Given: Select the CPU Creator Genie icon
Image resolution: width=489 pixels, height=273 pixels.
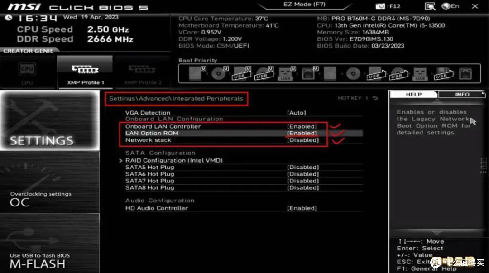Looking at the screenshot, I should point(27,73).
